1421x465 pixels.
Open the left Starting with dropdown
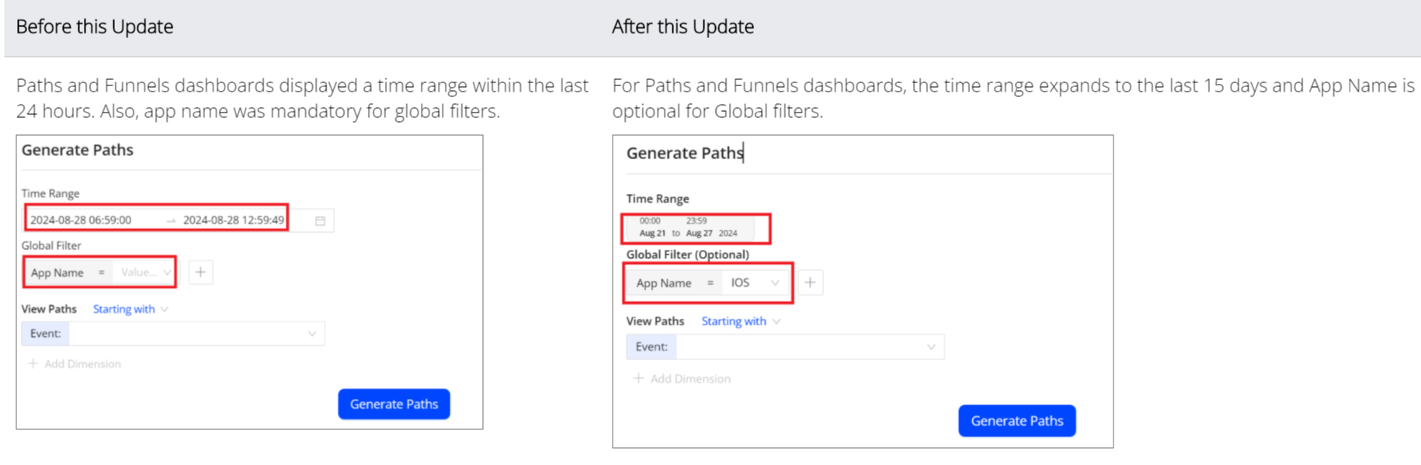pyautogui.click(x=130, y=309)
